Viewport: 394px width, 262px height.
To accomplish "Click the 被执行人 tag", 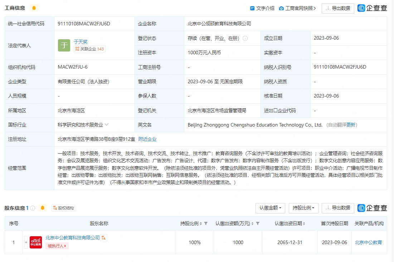I will (x=57, y=246).
